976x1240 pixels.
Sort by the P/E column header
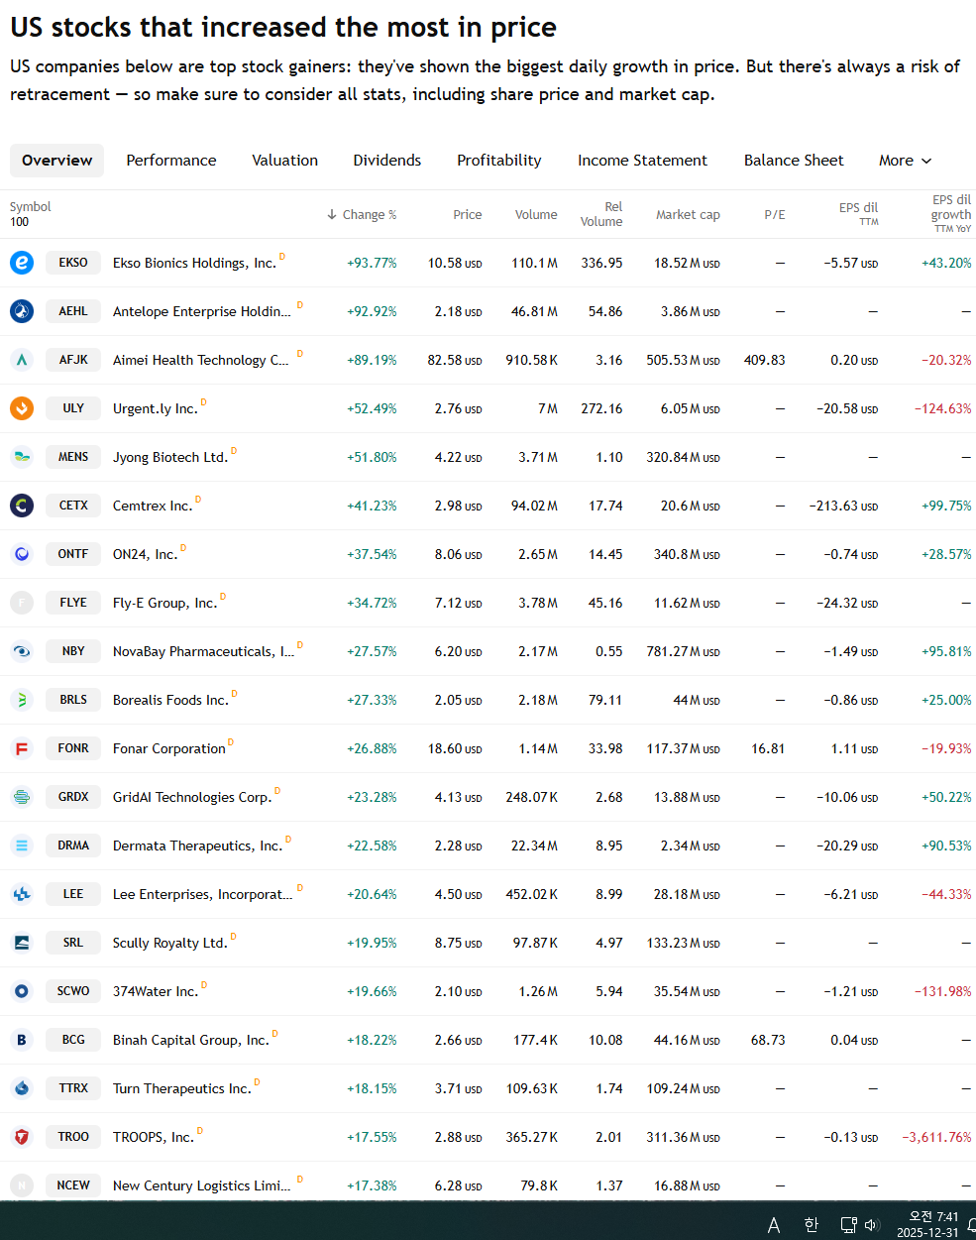point(775,214)
